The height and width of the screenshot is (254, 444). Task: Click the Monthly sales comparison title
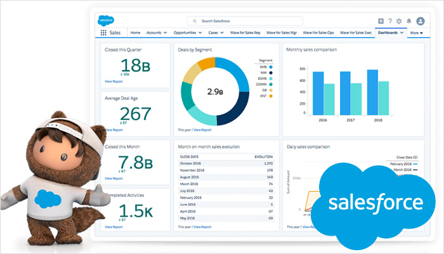311,50
